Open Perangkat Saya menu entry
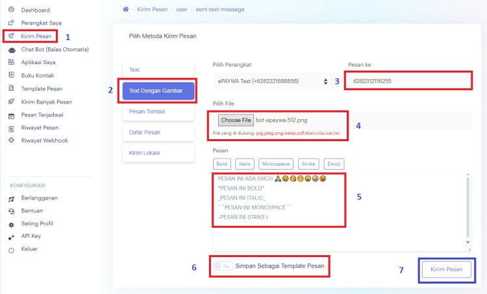487x294 pixels. pyautogui.click(x=42, y=23)
